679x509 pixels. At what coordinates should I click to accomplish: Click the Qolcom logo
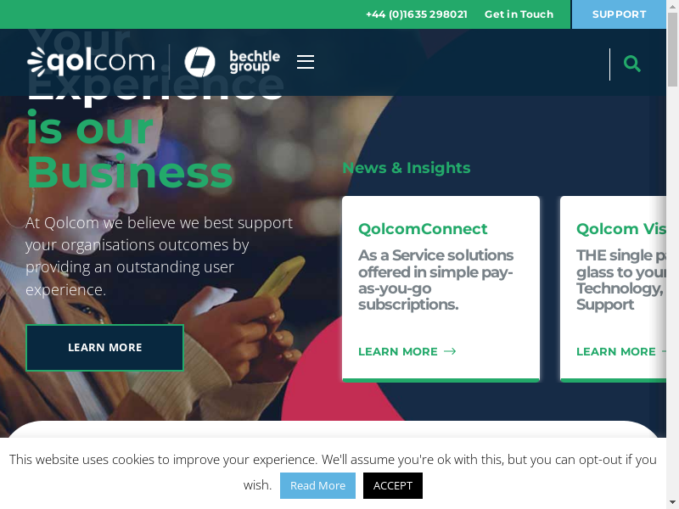point(91,62)
